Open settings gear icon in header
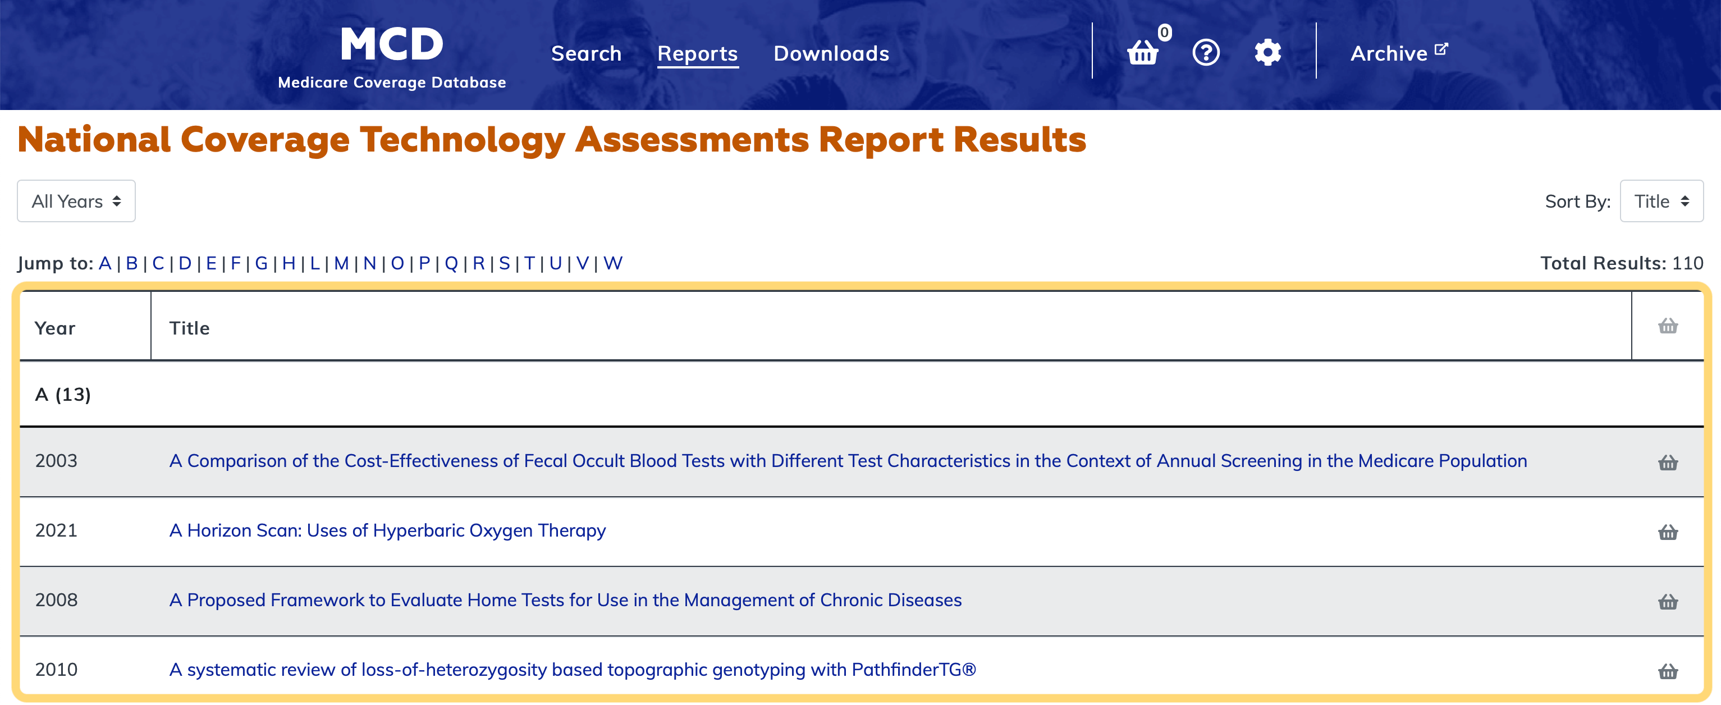 tap(1267, 52)
